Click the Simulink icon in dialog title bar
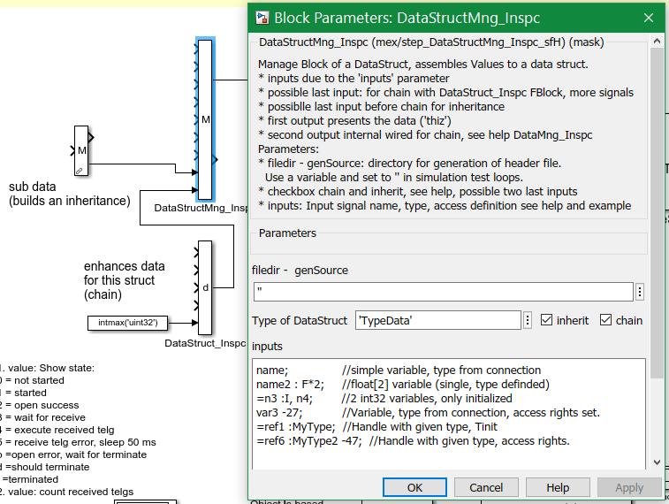The height and width of the screenshot is (504, 669). click(x=262, y=18)
